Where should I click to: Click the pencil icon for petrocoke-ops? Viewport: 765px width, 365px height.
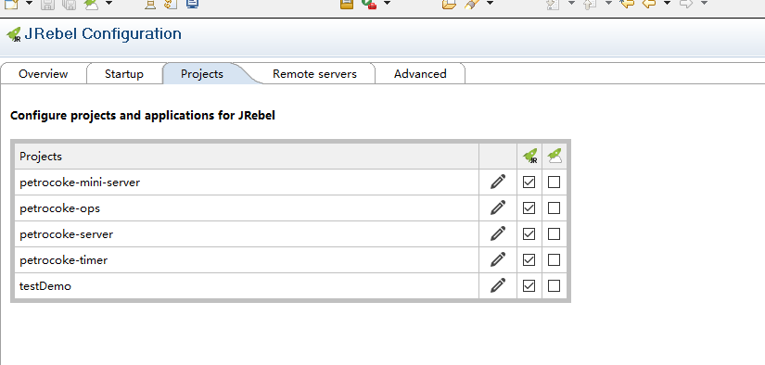498,208
